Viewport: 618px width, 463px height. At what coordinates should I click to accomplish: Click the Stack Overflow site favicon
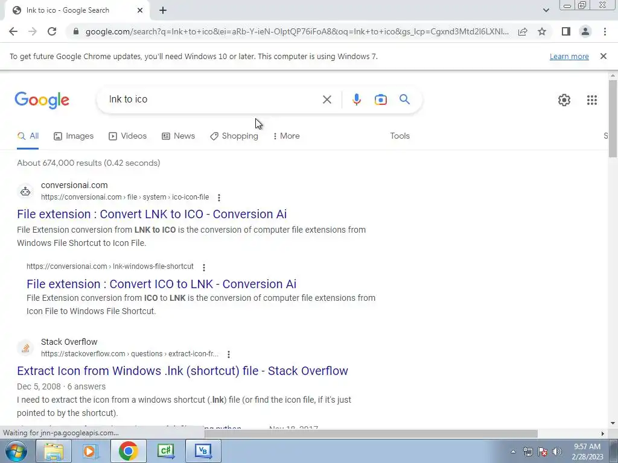tap(25, 348)
